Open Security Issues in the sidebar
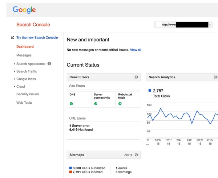The height and width of the screenshot is (178, 218). pos(28,94)
